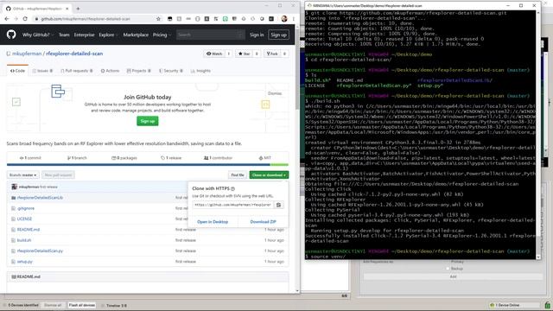
Task: Click the help icon beside Clone with HTTPS
Action: pyautogui.click(x=232, y=188)
